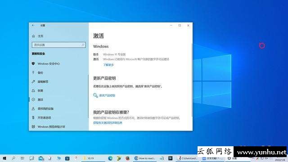288x162 pixels.
Task: Click the volume icon in system tray
Action: point(267,158)
